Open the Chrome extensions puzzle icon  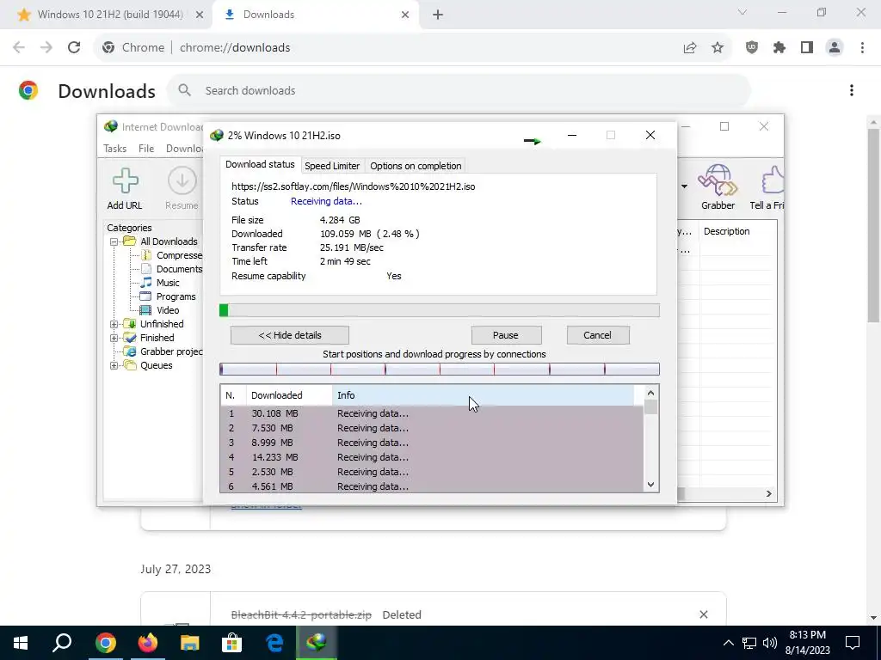pos(779,48)
